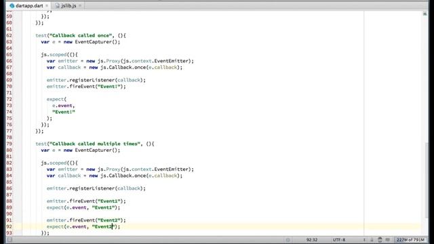Viewport: 434px width, 244px height.
Task: Click fireEvent("Event2") on line 91
Action: 96,220
